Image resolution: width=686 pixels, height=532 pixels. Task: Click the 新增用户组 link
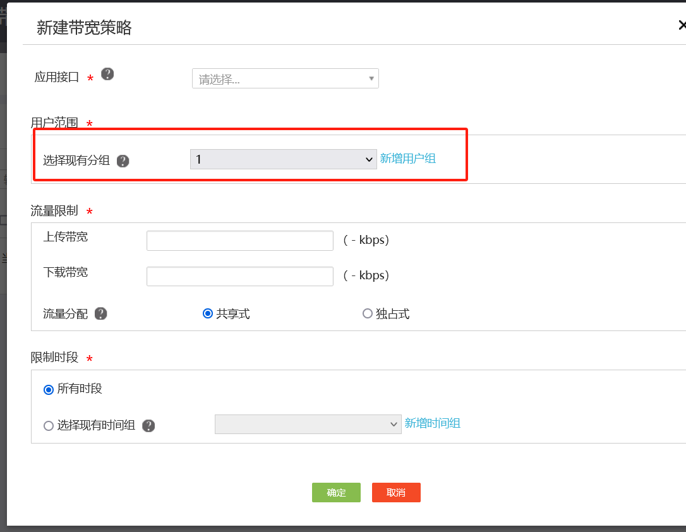(x=407, y=159)
